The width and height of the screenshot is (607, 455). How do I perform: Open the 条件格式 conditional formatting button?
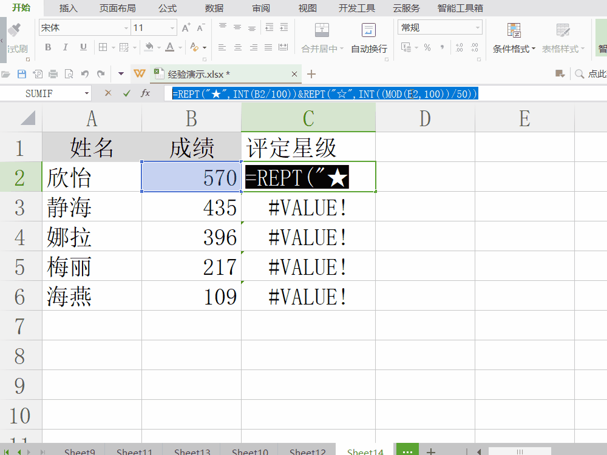pyautogui.click(x=514, y=38)
